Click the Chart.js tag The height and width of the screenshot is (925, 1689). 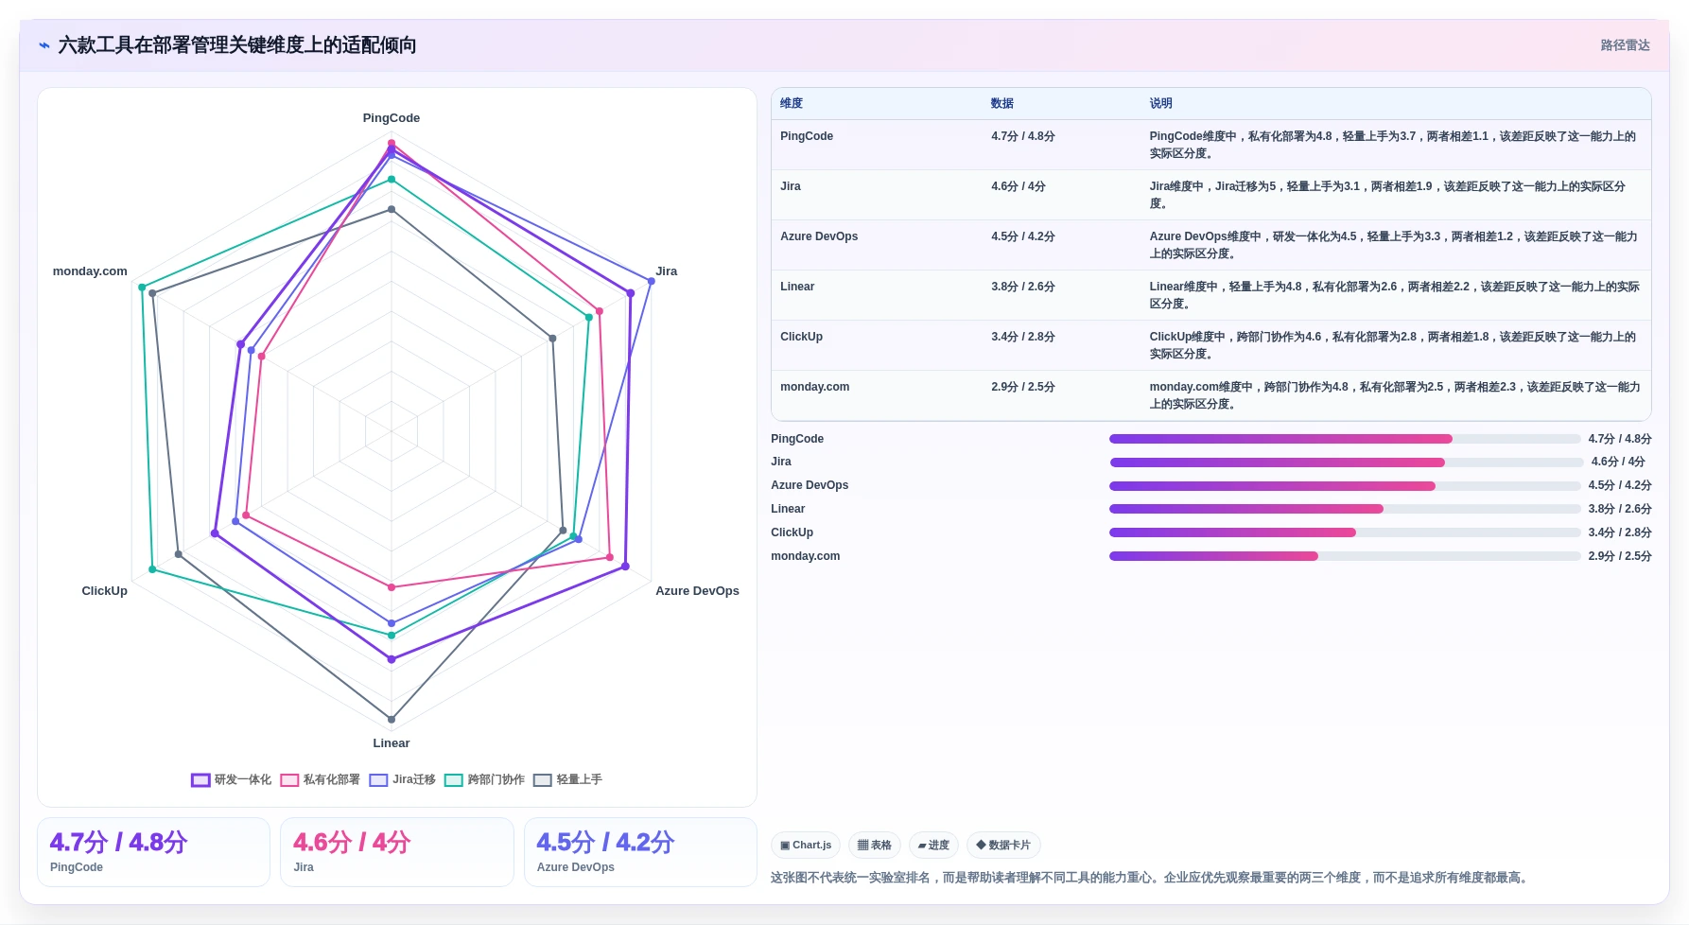pyautogui.click(x=806, y=846)
